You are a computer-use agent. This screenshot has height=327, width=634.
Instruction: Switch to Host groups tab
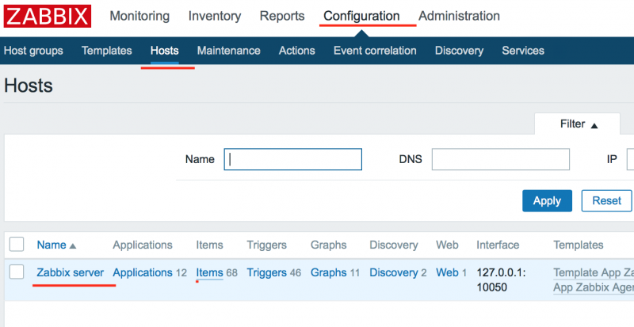click(33, 51)
